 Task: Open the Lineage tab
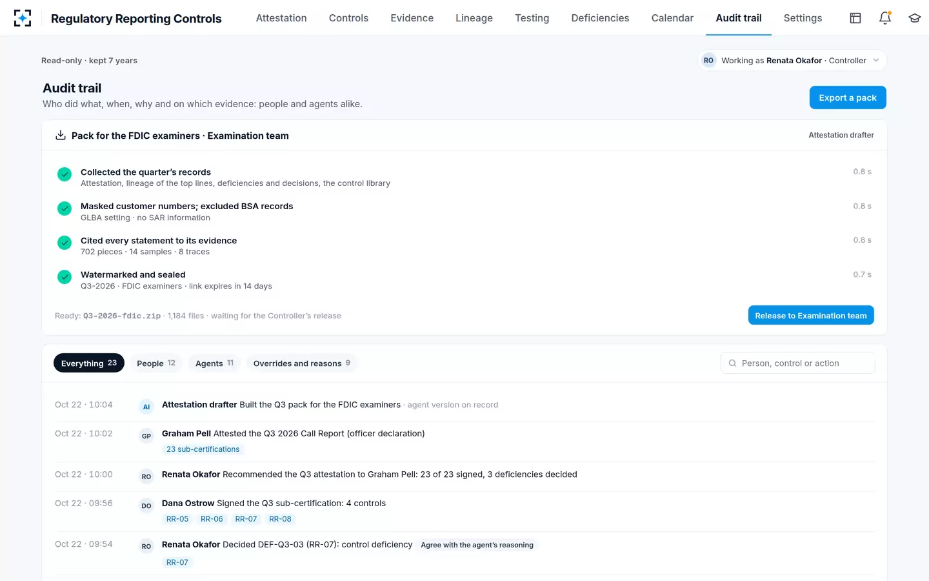(x=474, y=18)
